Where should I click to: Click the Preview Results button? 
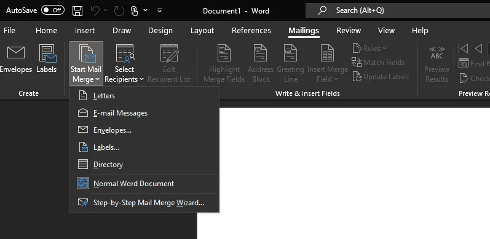[437, 63]
